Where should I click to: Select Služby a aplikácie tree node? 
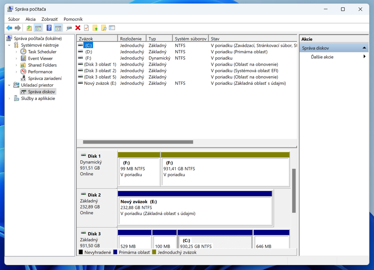point(38,98)
